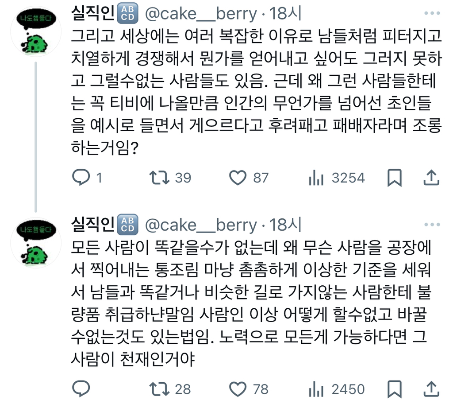Like the first tweet with 87 likes

point(238,178)
